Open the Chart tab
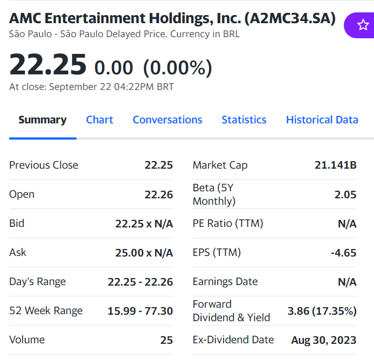 pyautogui.click(x=100, y=120)
